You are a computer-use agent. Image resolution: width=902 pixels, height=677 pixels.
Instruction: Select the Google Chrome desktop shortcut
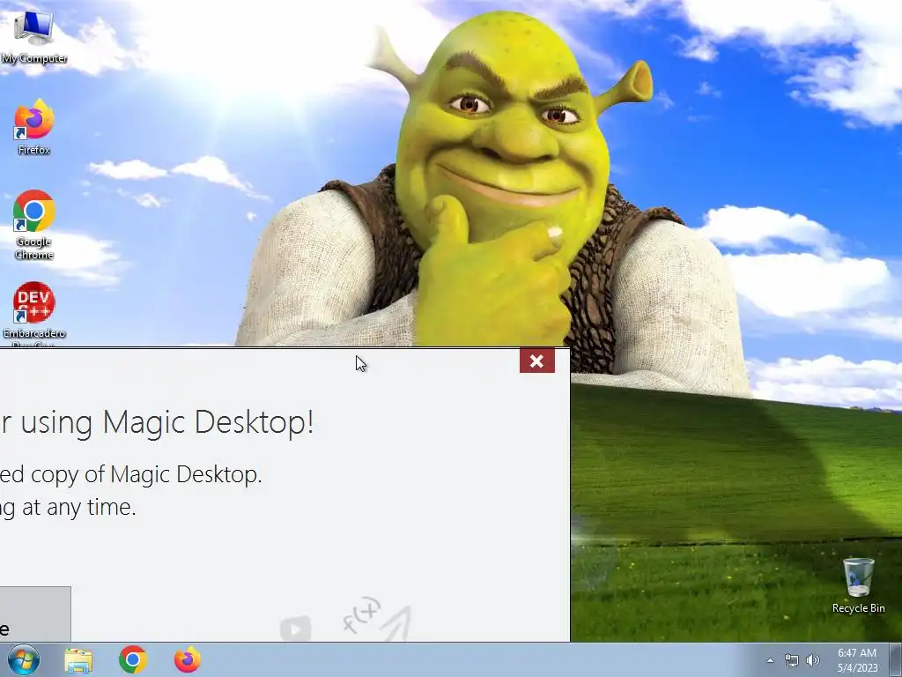tap(34, 225)
